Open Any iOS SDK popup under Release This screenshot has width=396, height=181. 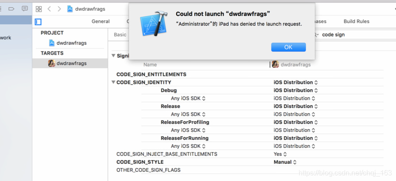(188, 114)
